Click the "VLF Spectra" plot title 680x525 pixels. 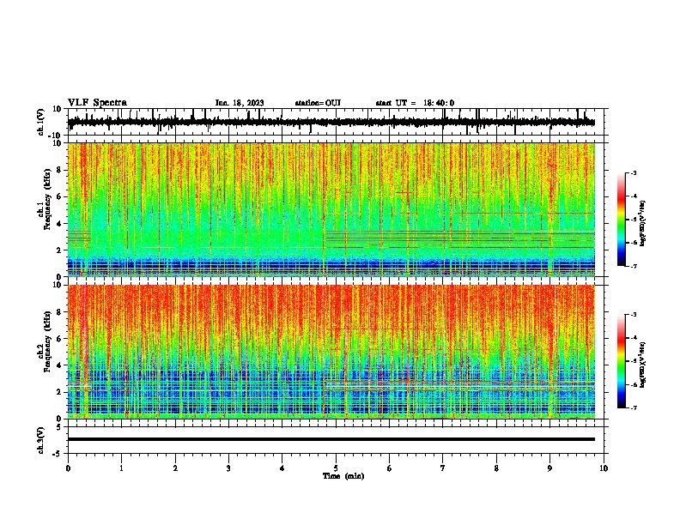[x=97, y=102]
